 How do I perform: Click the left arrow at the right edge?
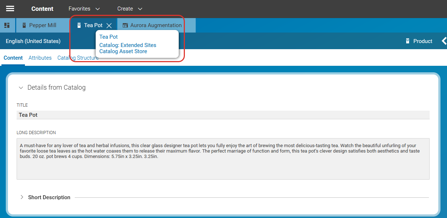coord(444,41)
